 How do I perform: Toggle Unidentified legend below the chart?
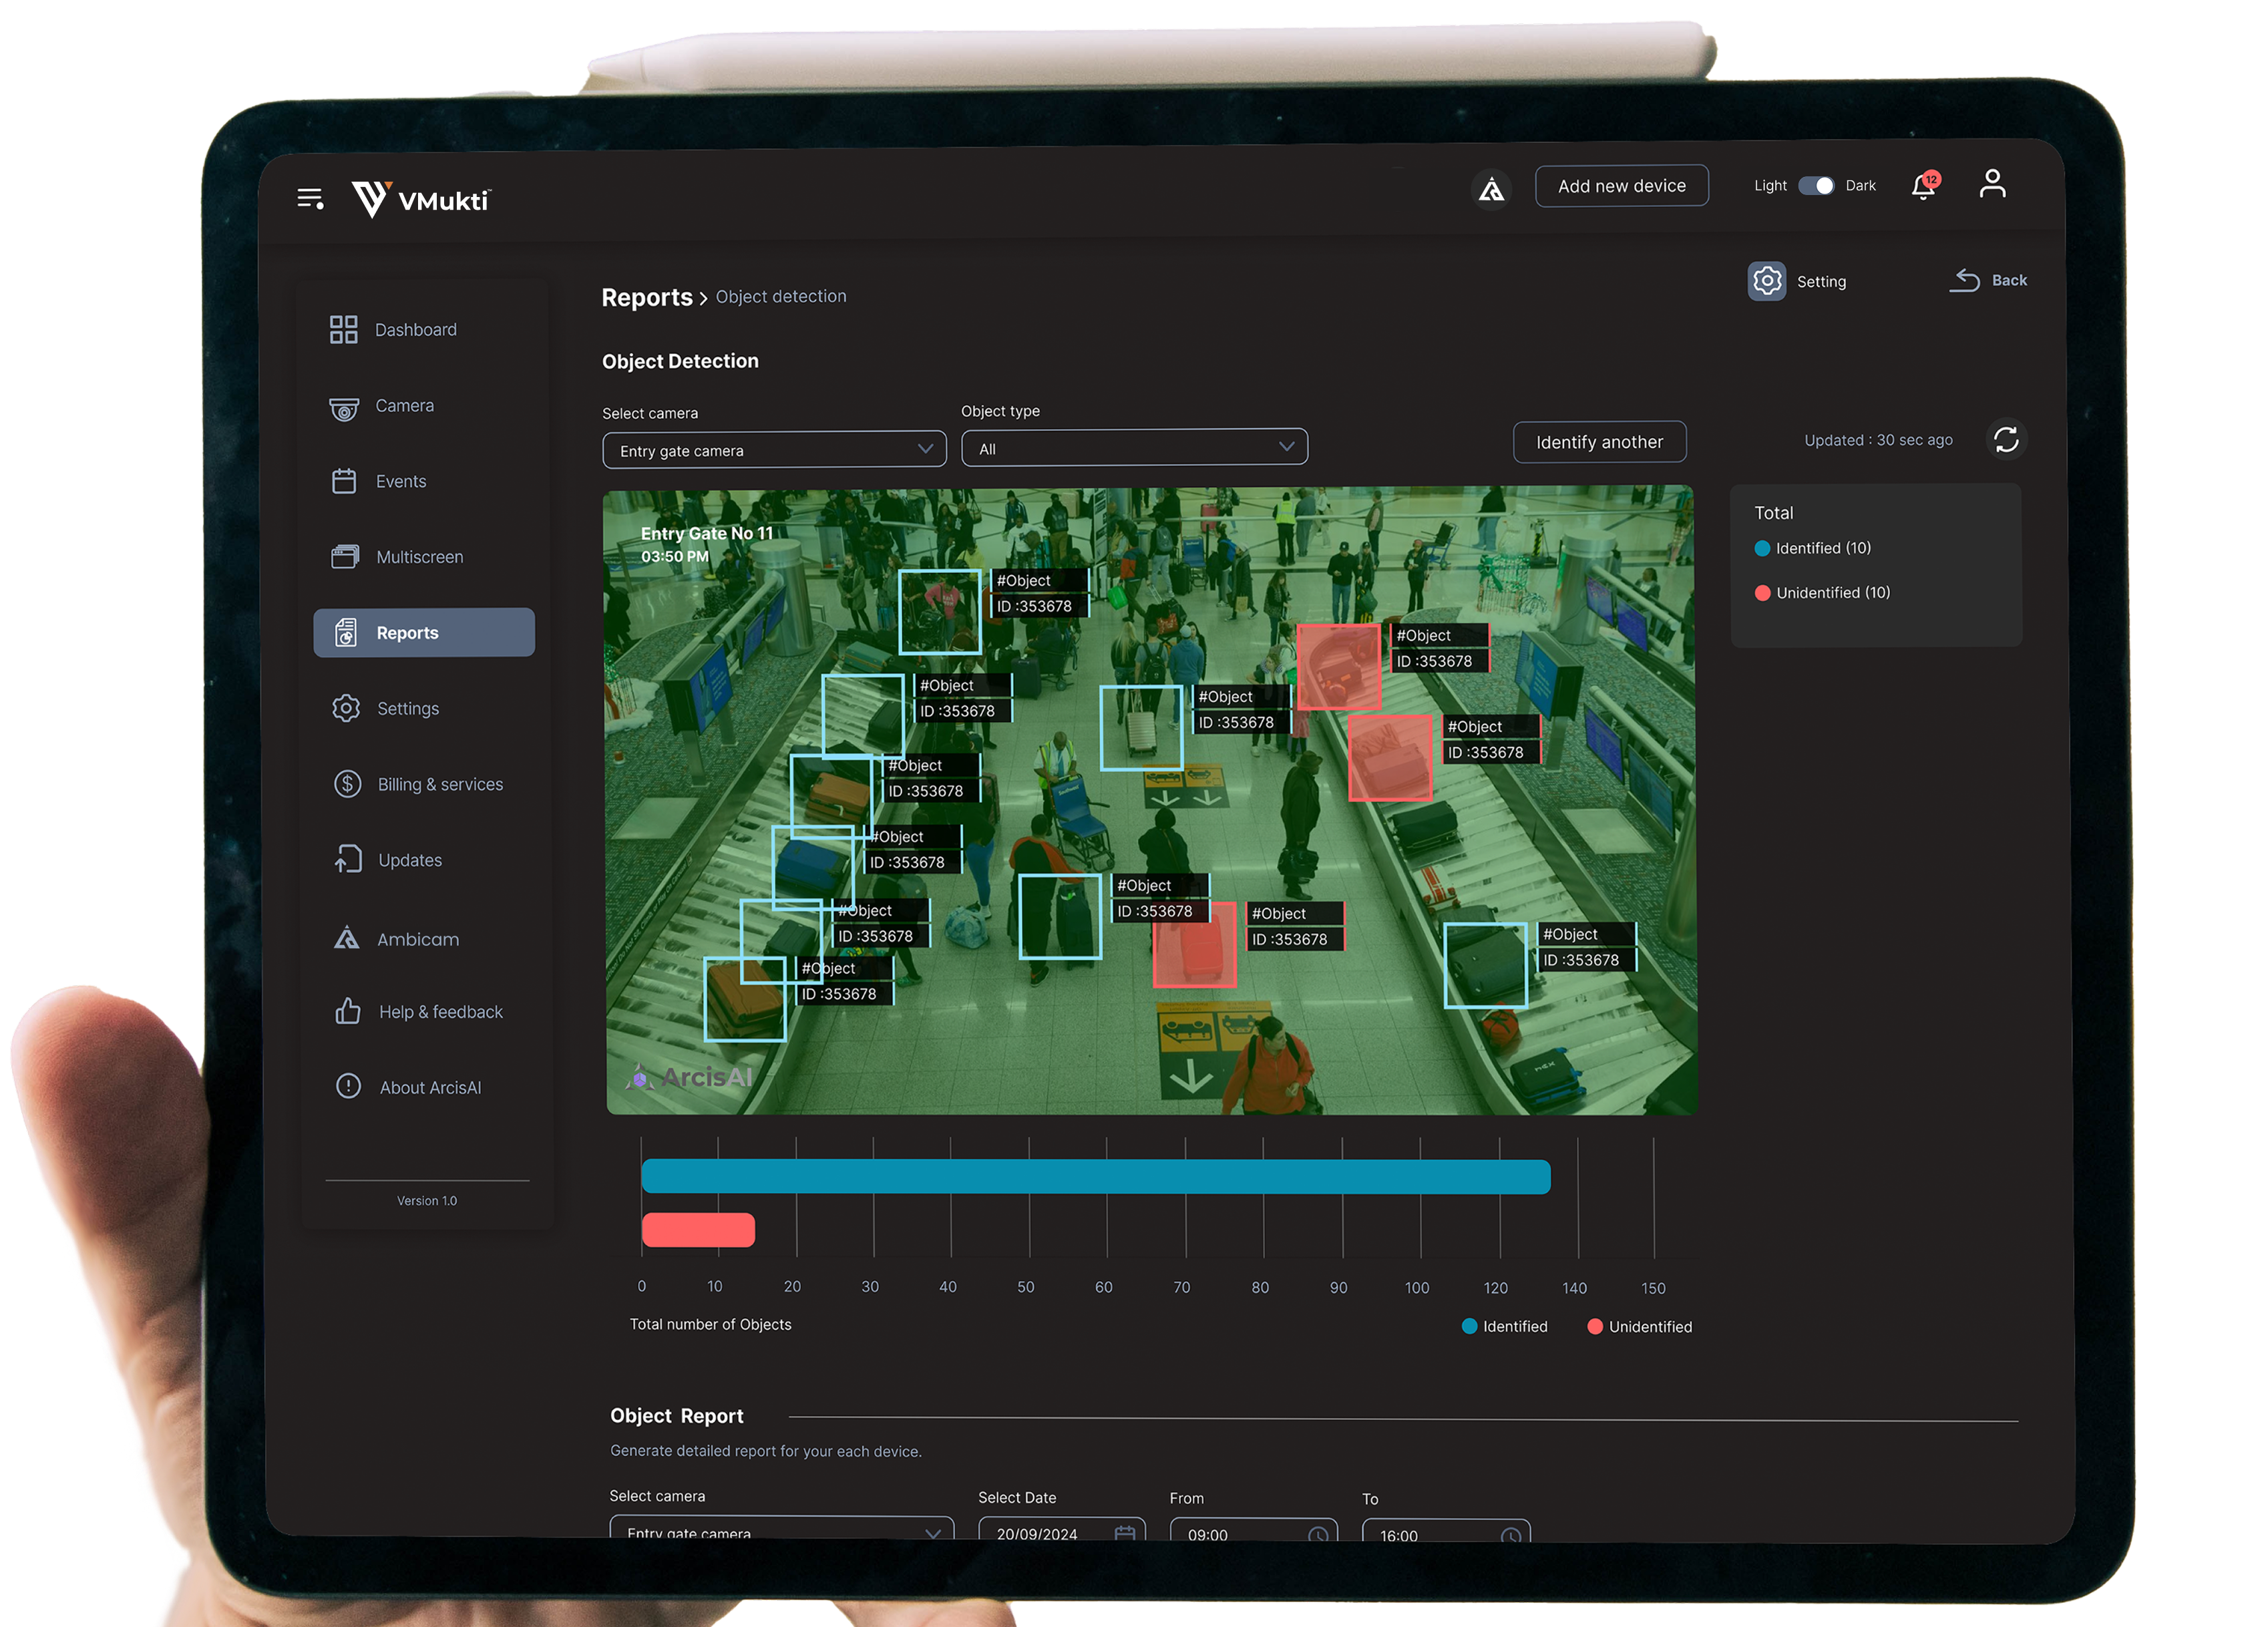(x=1639, y=1326)
